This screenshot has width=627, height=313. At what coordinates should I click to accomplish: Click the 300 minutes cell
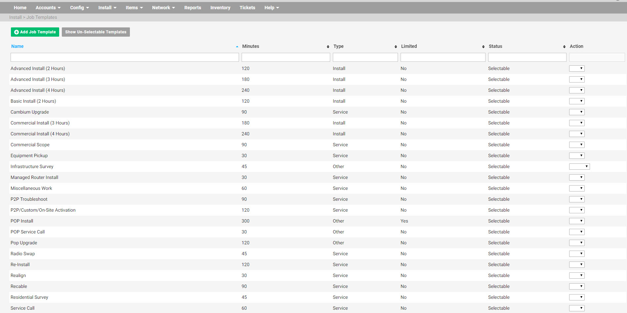(246, 221)
